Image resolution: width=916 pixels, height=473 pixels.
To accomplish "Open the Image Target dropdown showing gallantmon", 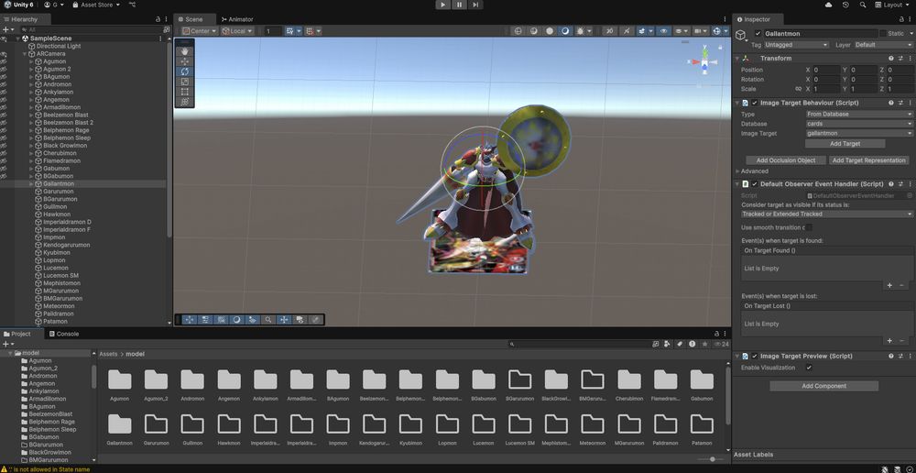I will click(x=858, y=134).
